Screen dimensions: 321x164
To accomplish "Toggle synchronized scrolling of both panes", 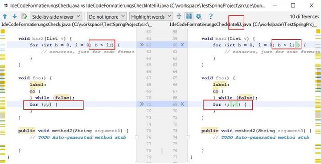I will 189,16.
